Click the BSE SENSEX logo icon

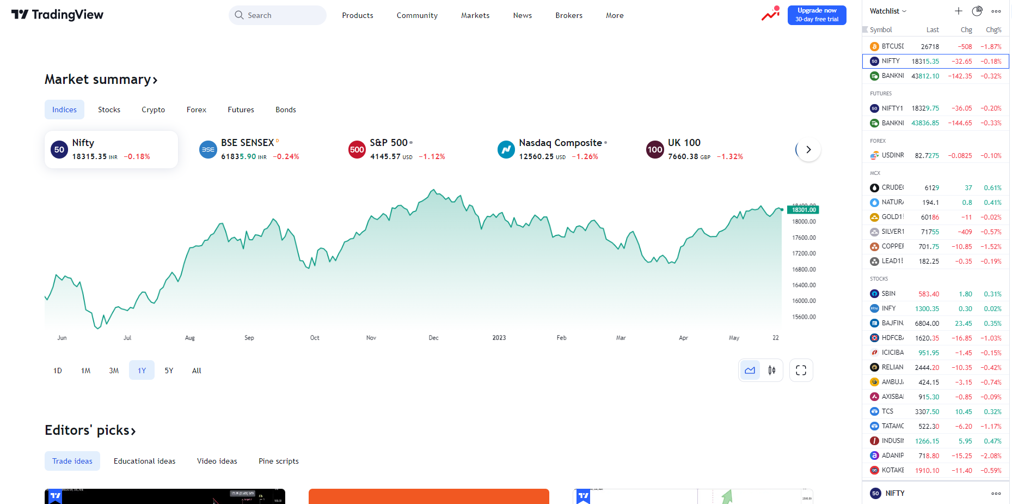point(208,149)
